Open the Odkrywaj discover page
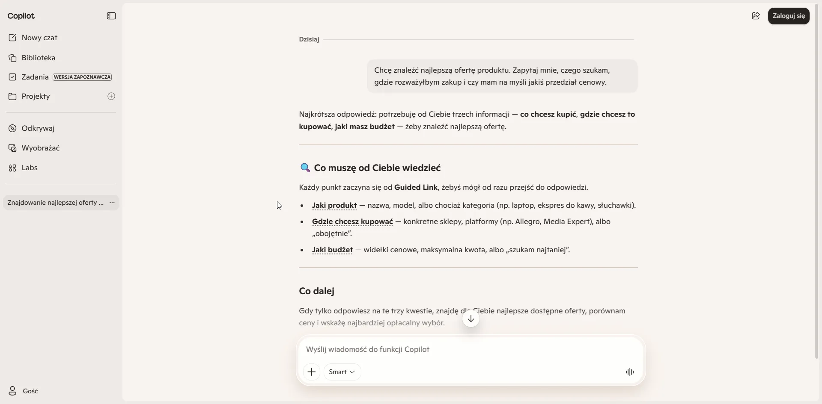Image resolution: width=822 pixels, height=404 pixels. pyautogui.click(x=61, y=128)
